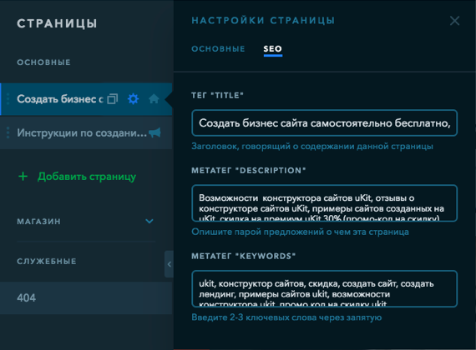Click into the Keywords metatag text area
The image size is (476, 350).
point(324,289)
